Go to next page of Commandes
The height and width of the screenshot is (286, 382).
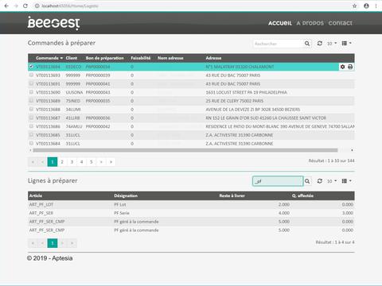(x=101, y=162)
